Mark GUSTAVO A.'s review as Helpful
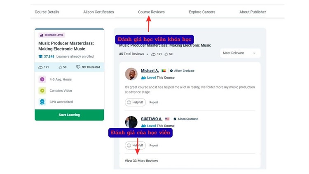The height and width of the screenshot is (174, 309). point(135,145)
